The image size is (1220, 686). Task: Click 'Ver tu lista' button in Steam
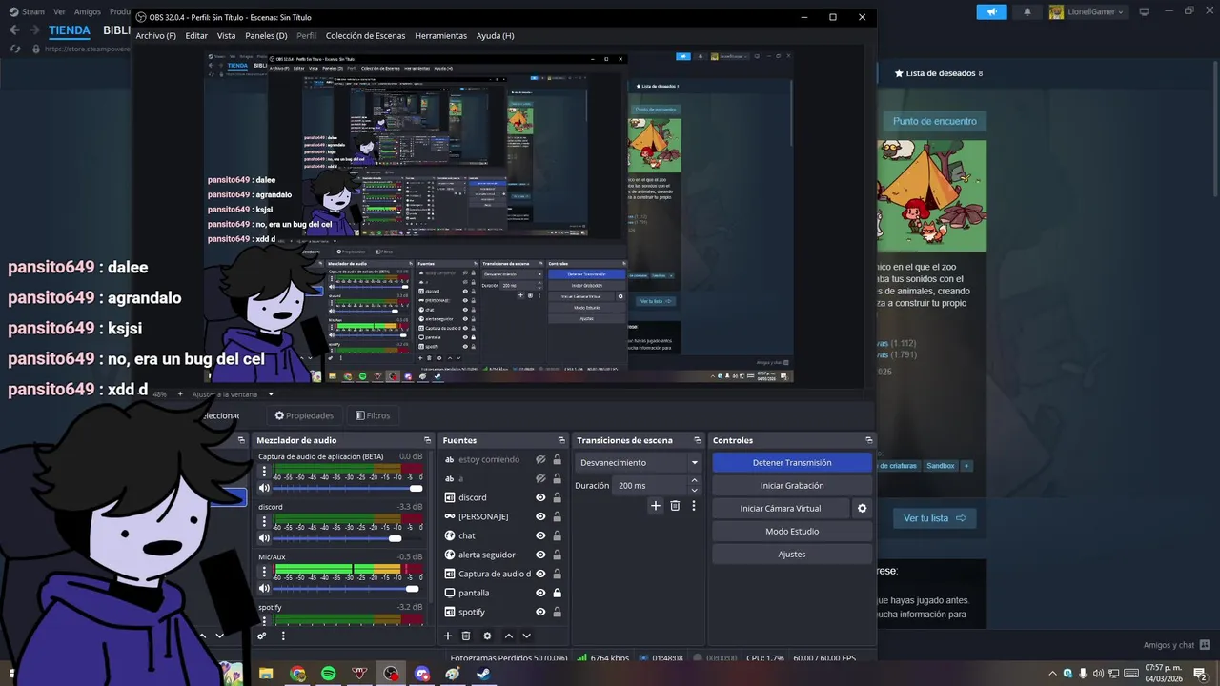click(x=934, y=518)
